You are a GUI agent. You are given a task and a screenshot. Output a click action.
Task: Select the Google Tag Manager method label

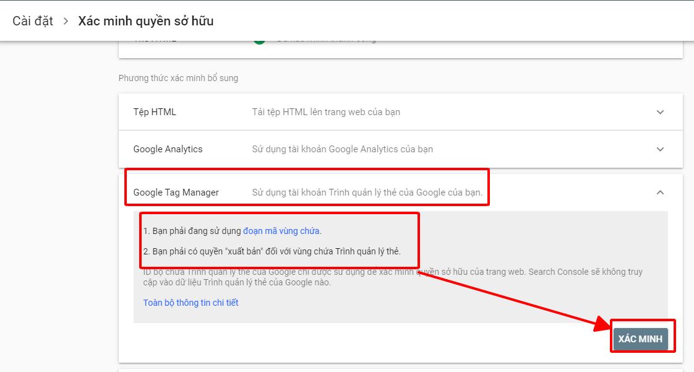pyautogui.click(x=176, y=192)
